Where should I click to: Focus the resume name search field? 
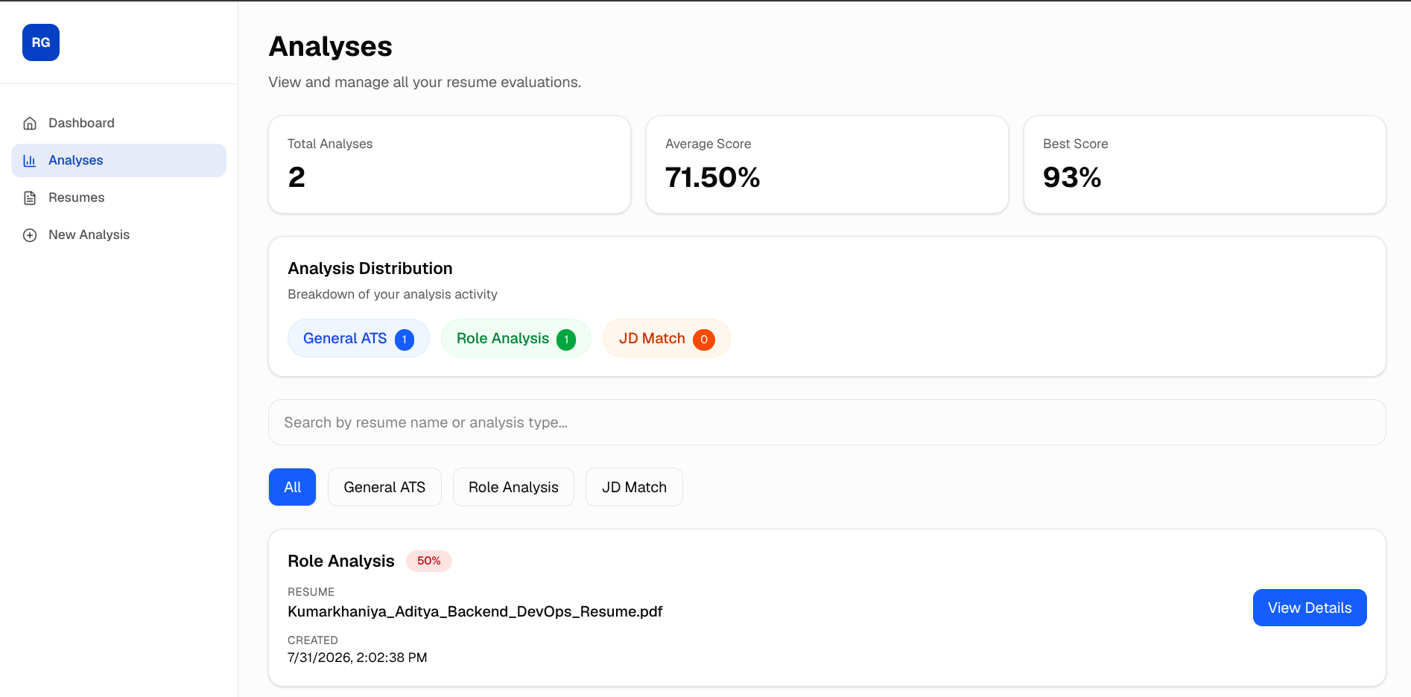pos(827,422)
